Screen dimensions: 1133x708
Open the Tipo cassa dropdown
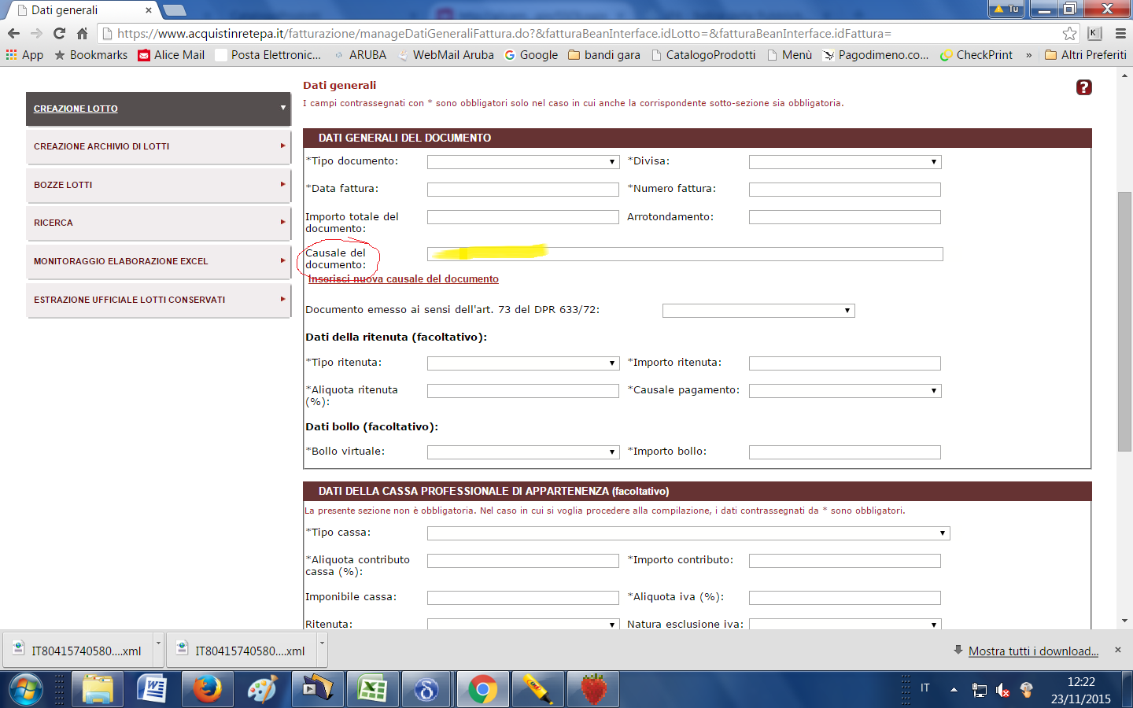click(688, 533)
